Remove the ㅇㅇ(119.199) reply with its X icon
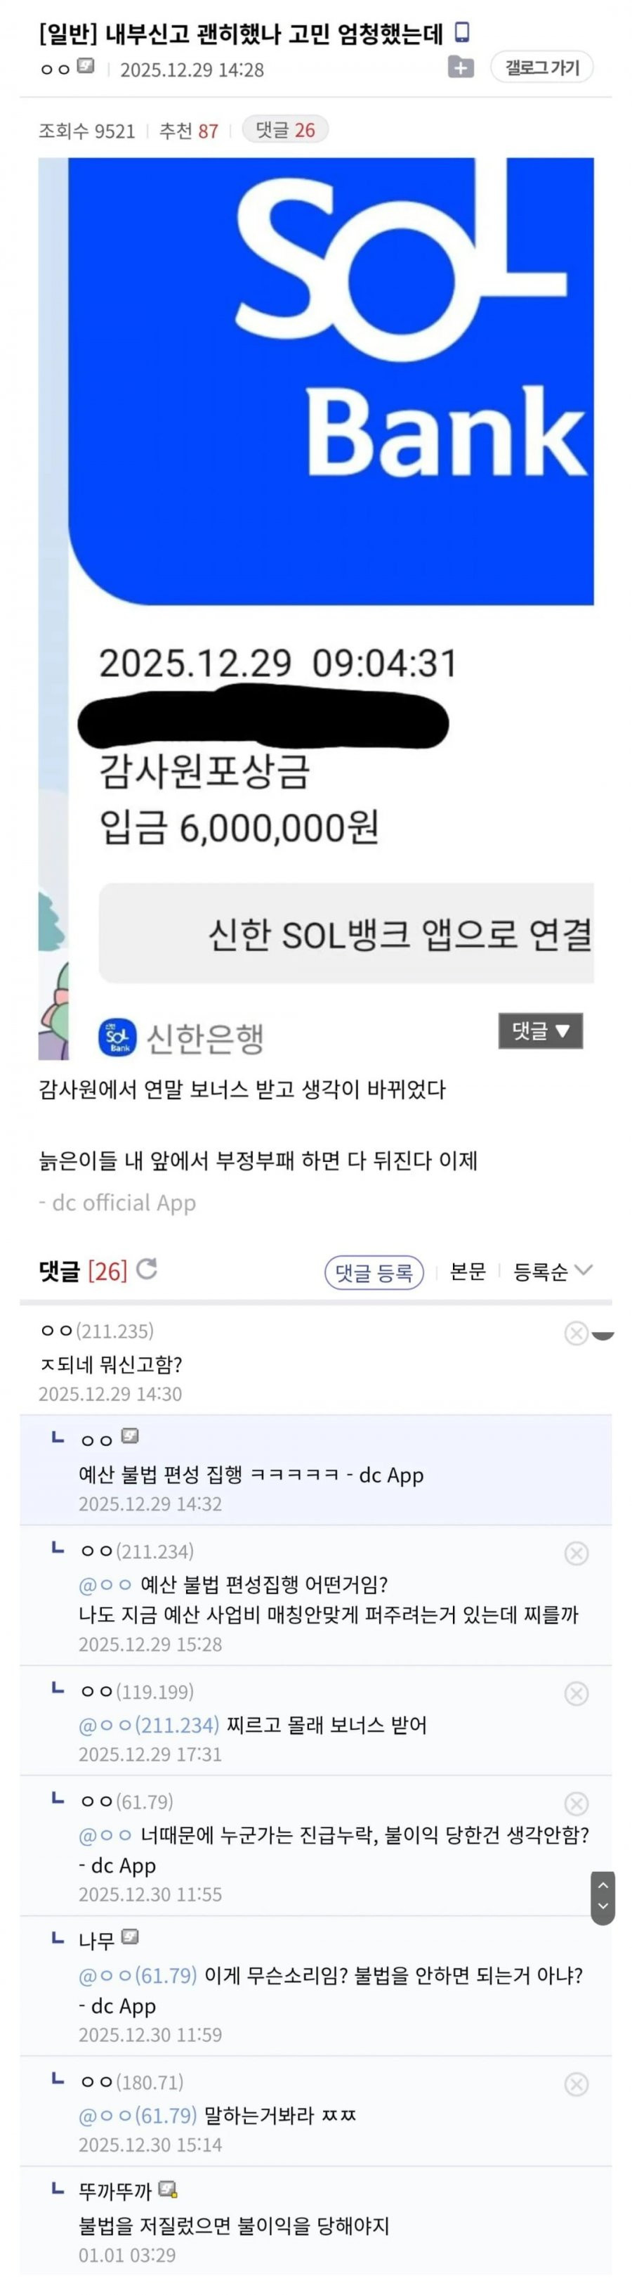The width and height of the screenshot is (632, 2295). point(576,1693)
